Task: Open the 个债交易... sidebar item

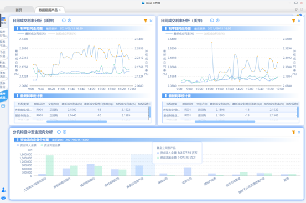Action: tap(3, 54)
